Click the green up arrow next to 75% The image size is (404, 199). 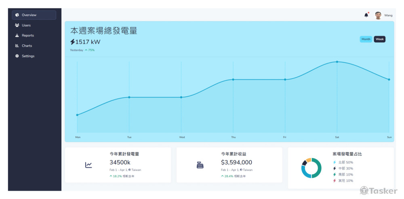point(86,50)
